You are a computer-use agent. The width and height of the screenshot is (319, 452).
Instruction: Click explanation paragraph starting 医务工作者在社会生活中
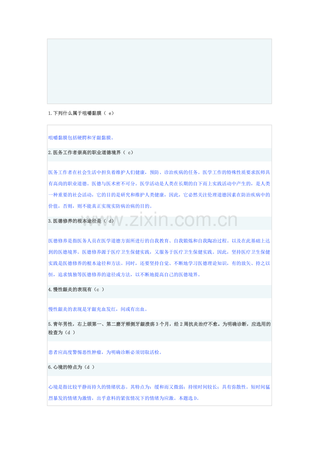[x=159, y=189]
